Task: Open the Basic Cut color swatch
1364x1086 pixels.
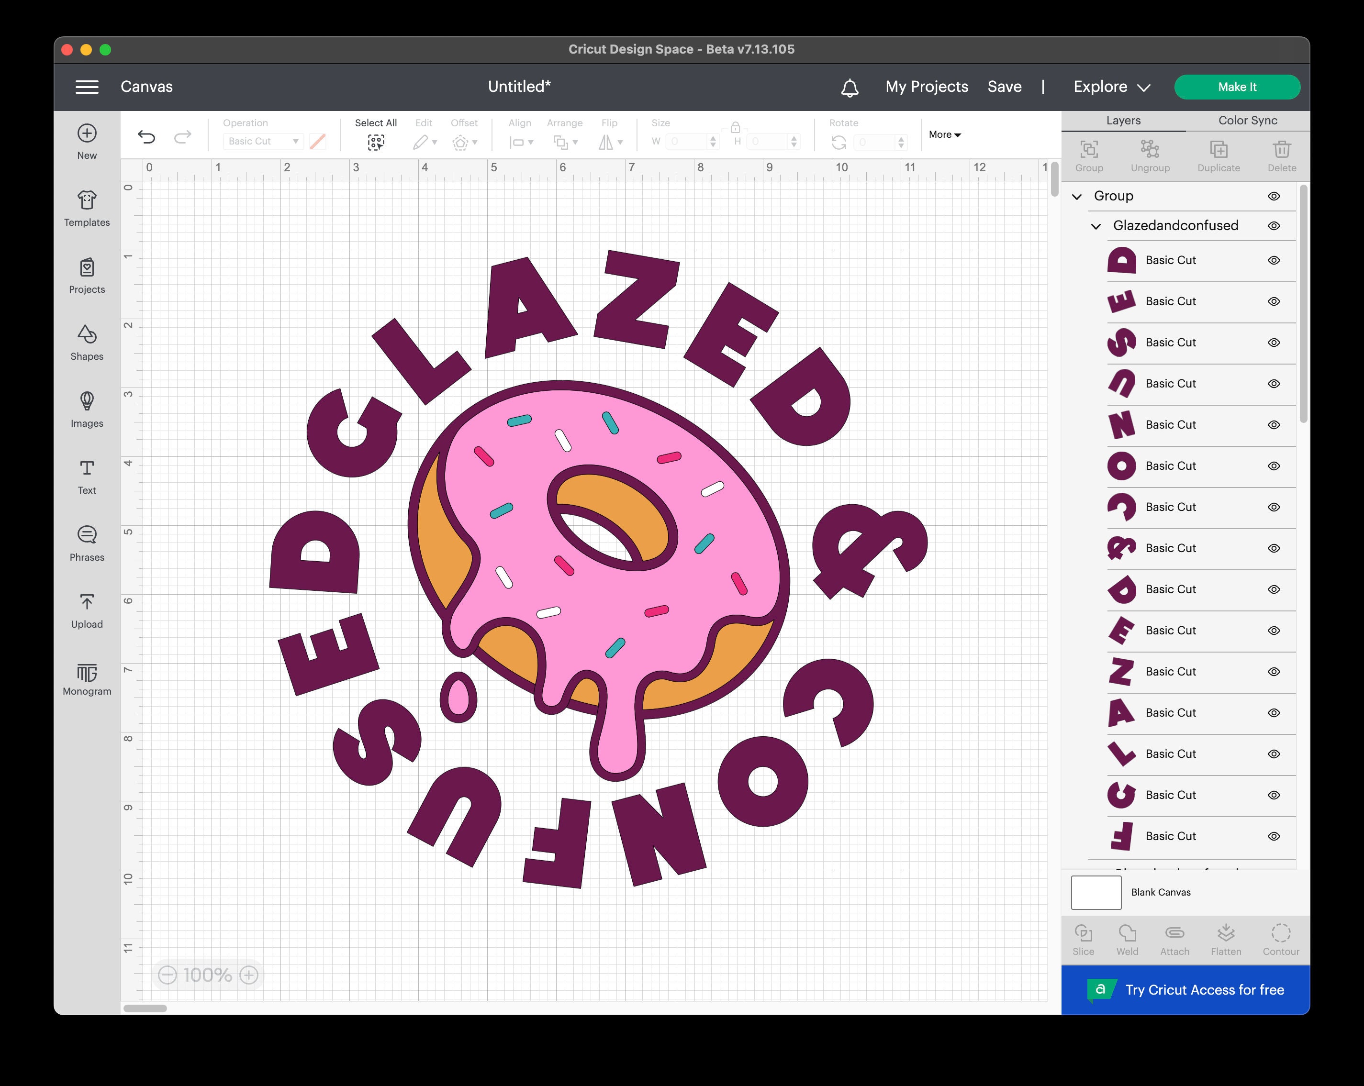Action: click(x=318, y=141)
